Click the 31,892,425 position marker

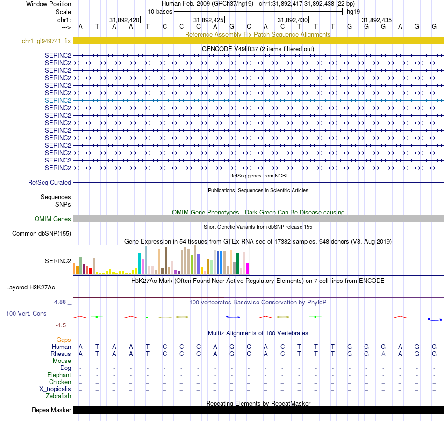(209, 20)
